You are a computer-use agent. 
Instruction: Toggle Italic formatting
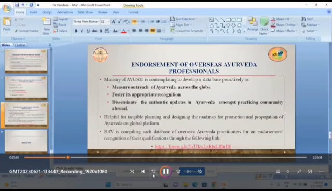tap(82, 31)
